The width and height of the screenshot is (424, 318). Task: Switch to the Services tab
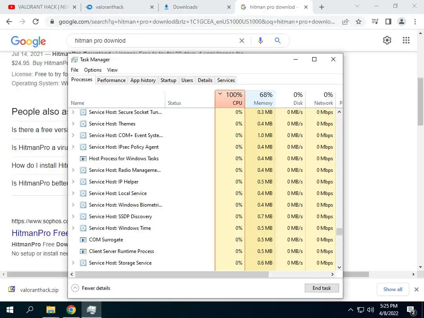click(x=226, y=80)
